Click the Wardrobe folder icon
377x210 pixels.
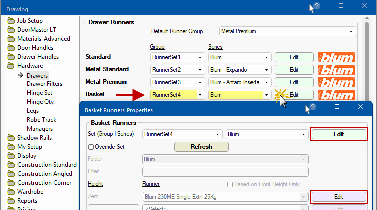tap(11, 192)
